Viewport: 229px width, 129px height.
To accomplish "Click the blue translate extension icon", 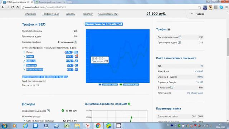I will tap(205, 7).
